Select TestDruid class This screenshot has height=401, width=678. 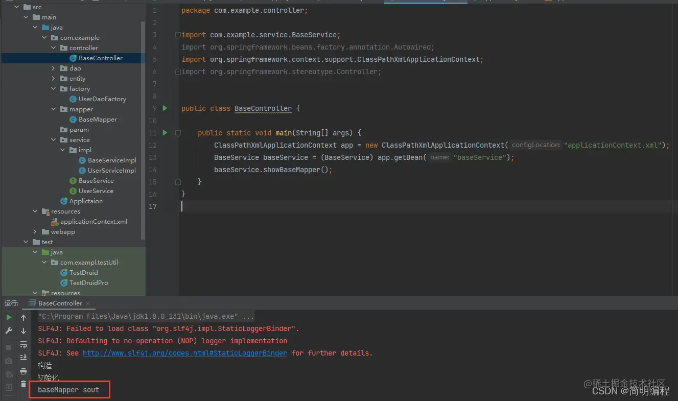pos(83,273)
